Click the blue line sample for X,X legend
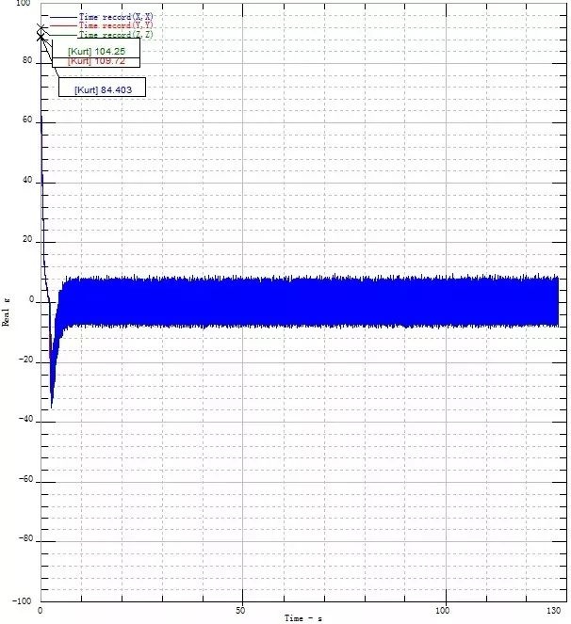The image size is (571, 624). point(63,17)
